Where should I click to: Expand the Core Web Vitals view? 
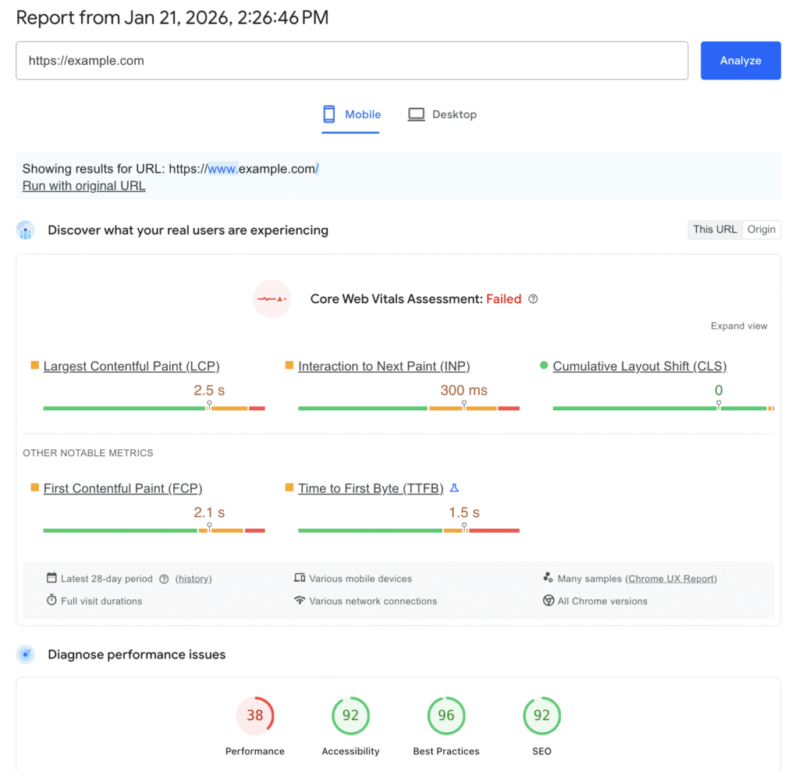pos(738,326)
